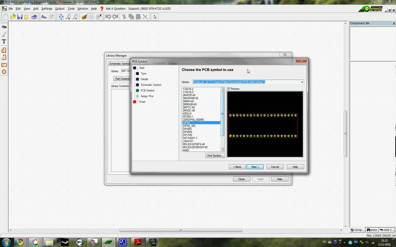Open the Colors palette toolbar icon
Viewport: 396px width, 247px height.
pyautogui.click(x=84, y=17)
